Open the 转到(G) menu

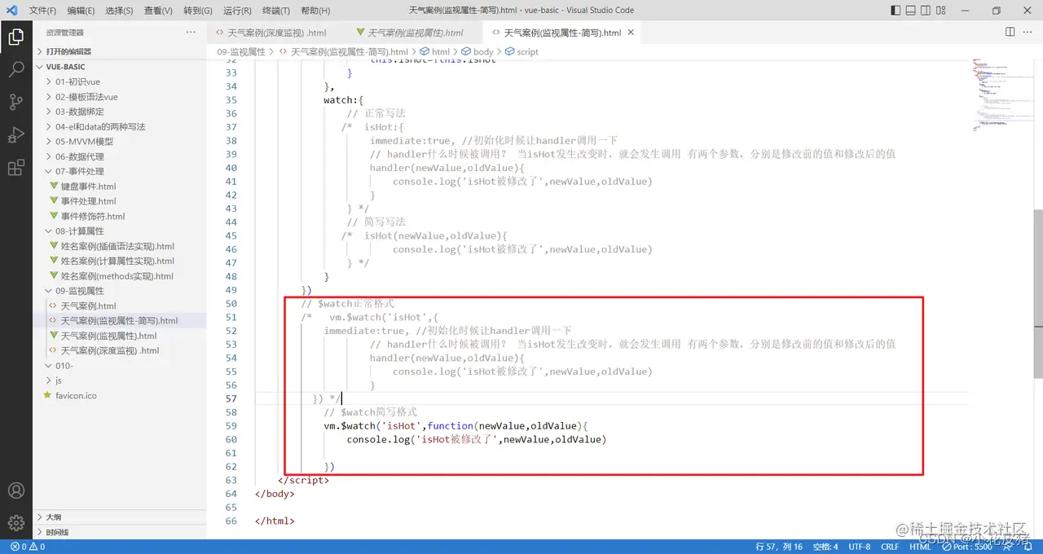(x=198, y=11)
